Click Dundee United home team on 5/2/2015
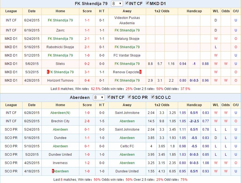Screen dimensions: 241x183 pos(60,155)
